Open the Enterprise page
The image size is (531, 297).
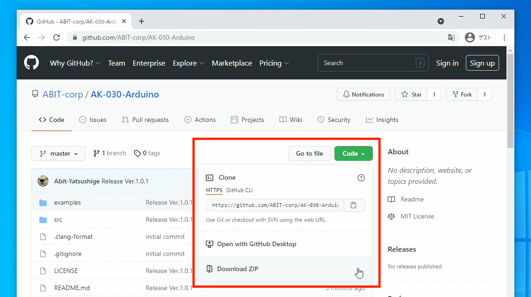pos(149,63)
